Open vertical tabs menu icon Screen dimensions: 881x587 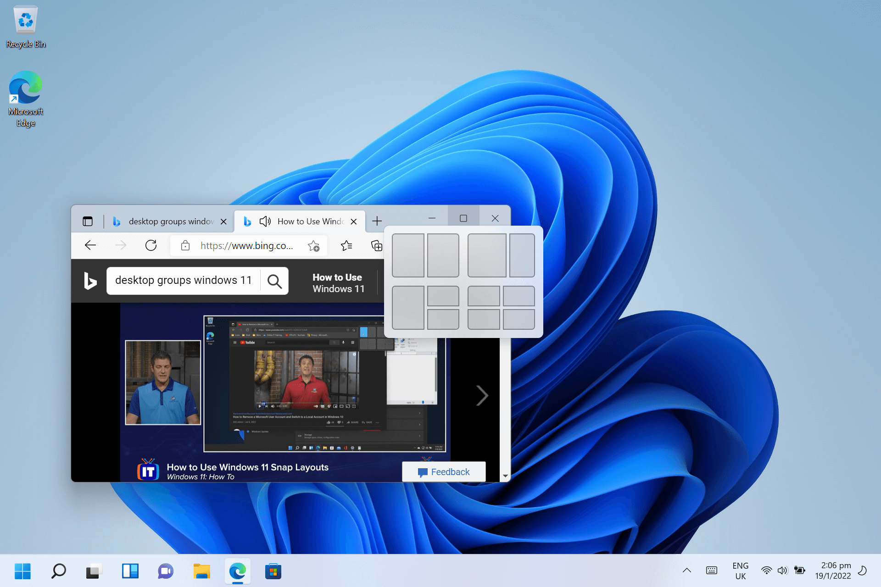coord(88,222)
